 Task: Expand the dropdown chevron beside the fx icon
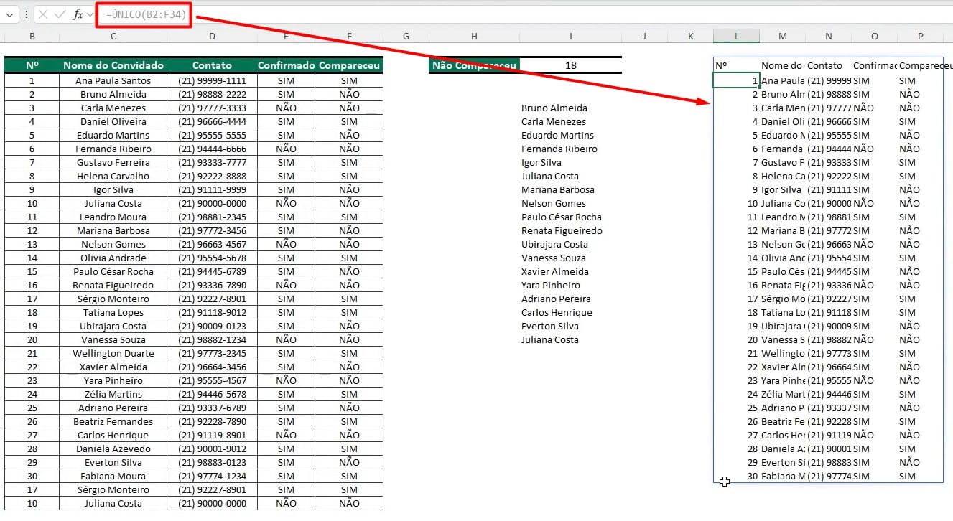[90, 14]
